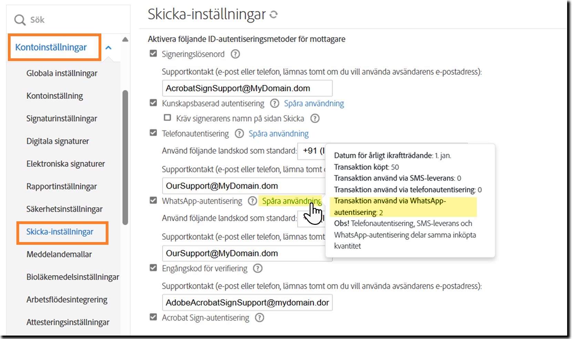Screen dimensions: 573x339
Task: Enable Kräv signerarens namn på sidan Skicka
Action: [x=167, y=118]
